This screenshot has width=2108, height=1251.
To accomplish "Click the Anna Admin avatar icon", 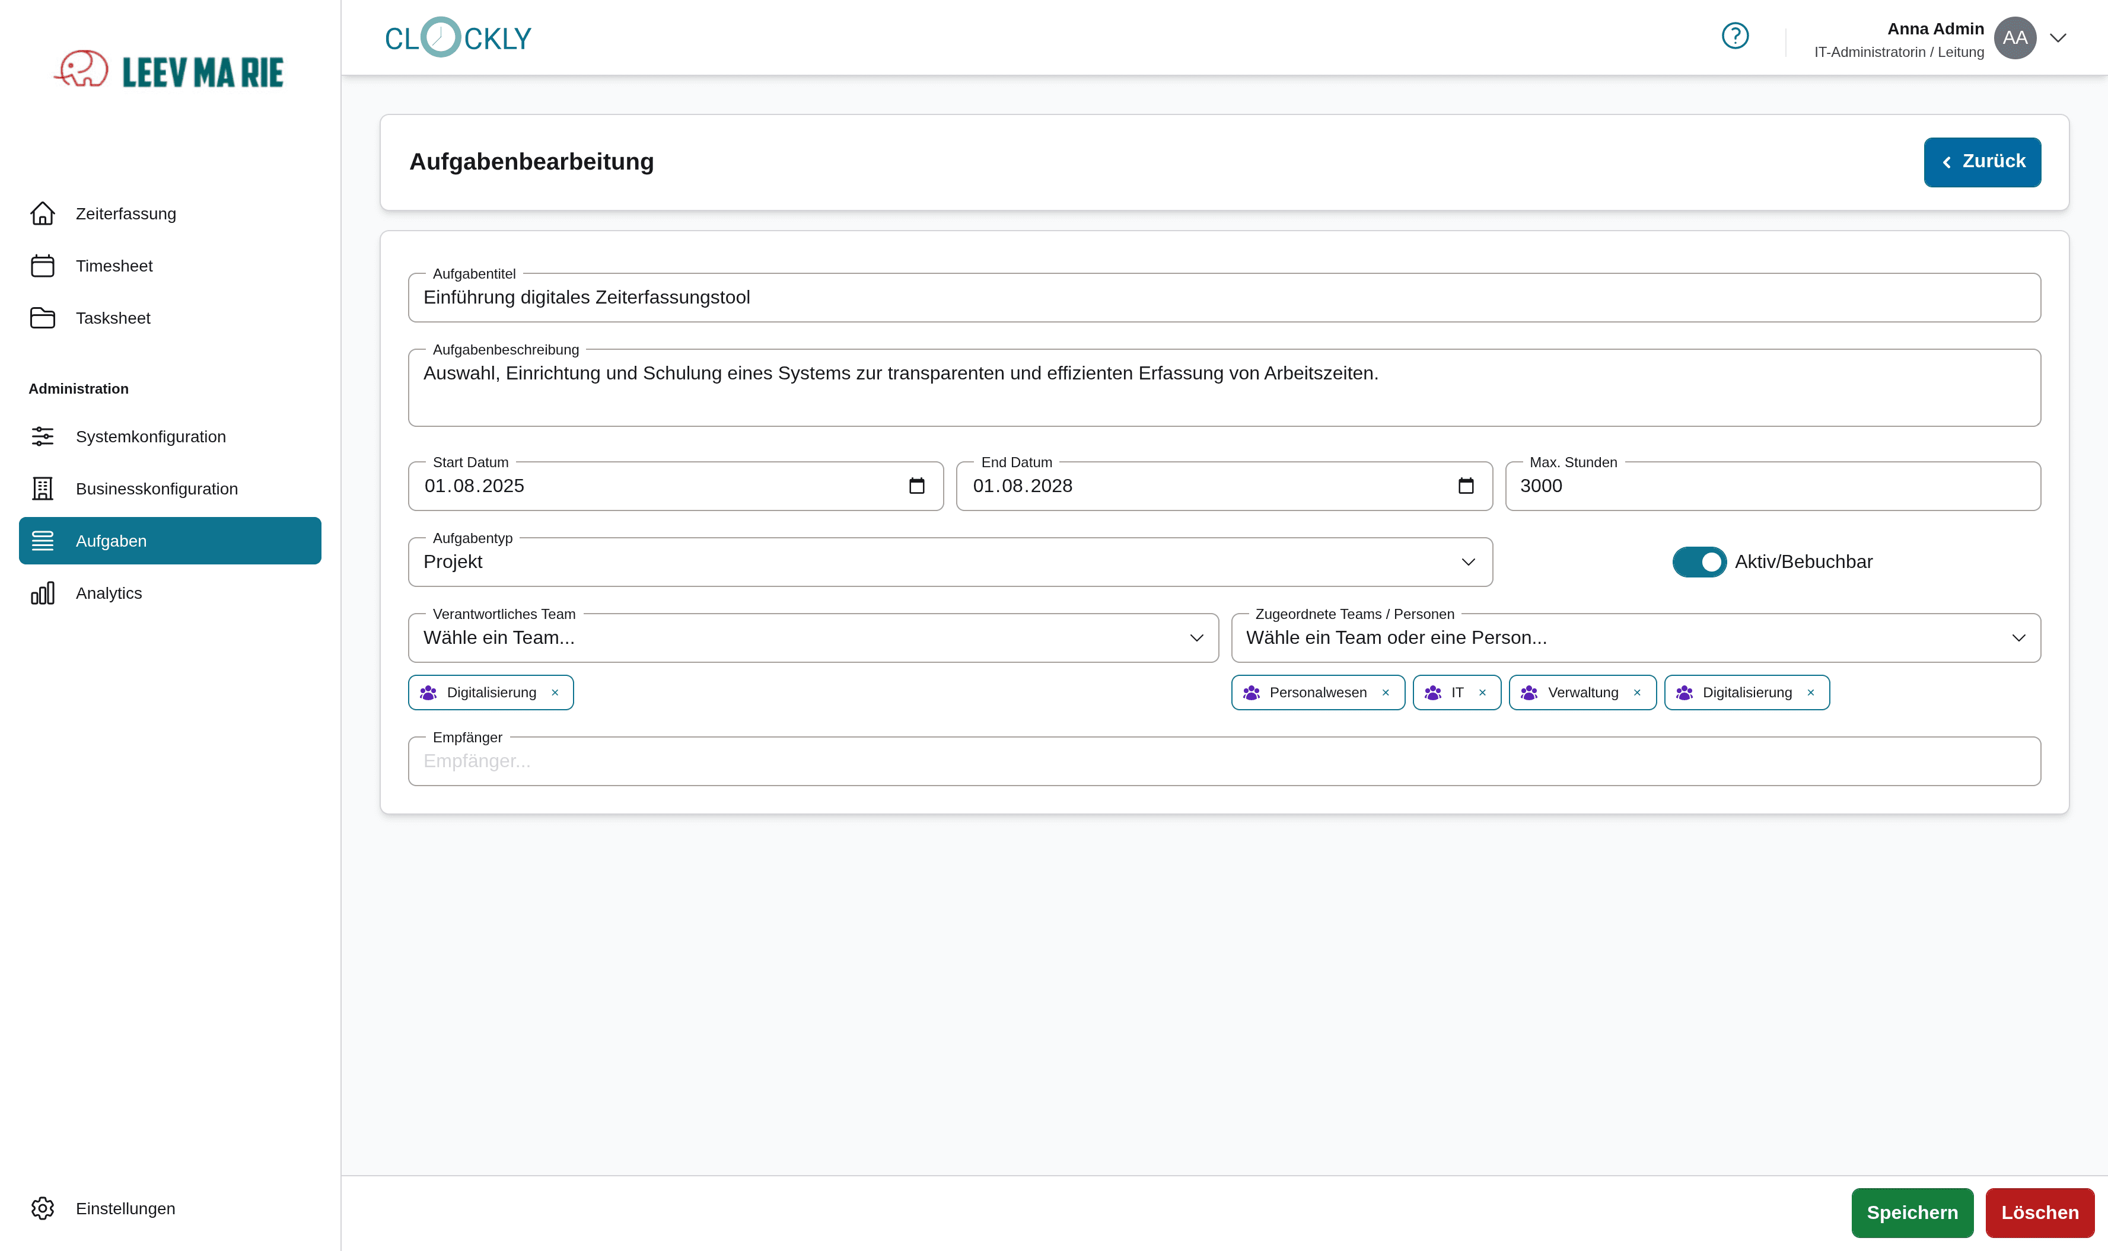I will pos(2014,38).
